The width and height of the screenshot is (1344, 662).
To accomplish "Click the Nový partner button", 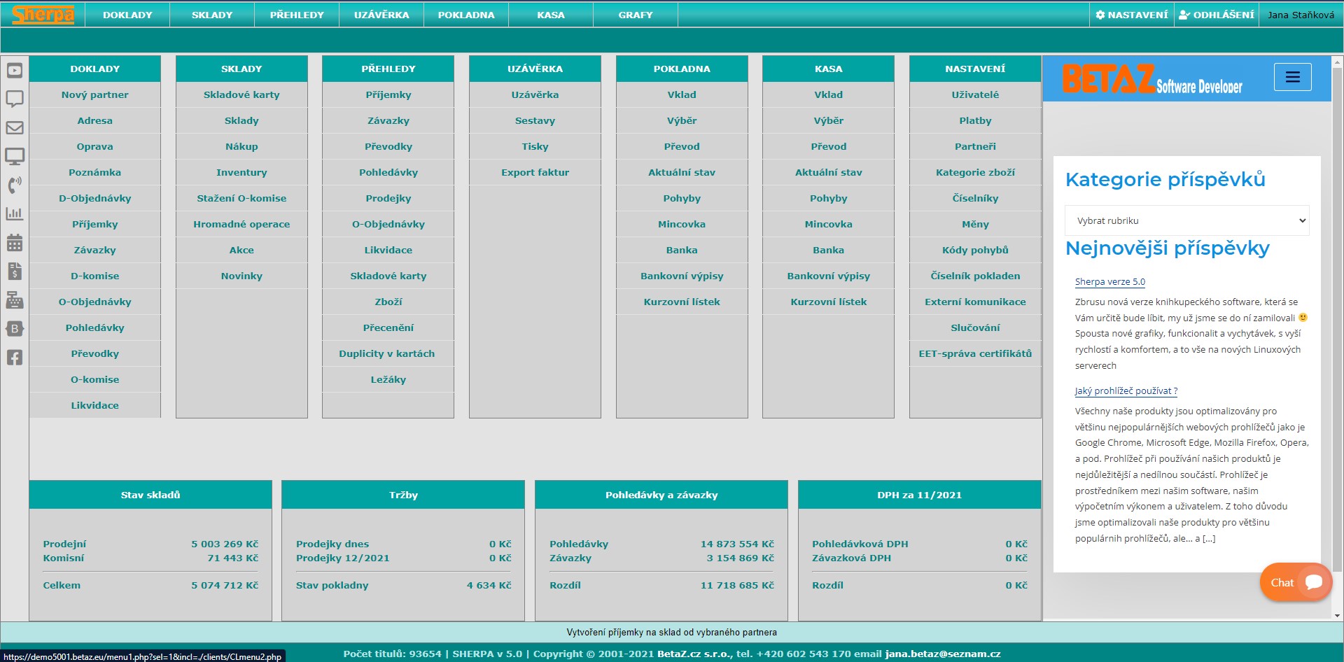I will (95, 94).
